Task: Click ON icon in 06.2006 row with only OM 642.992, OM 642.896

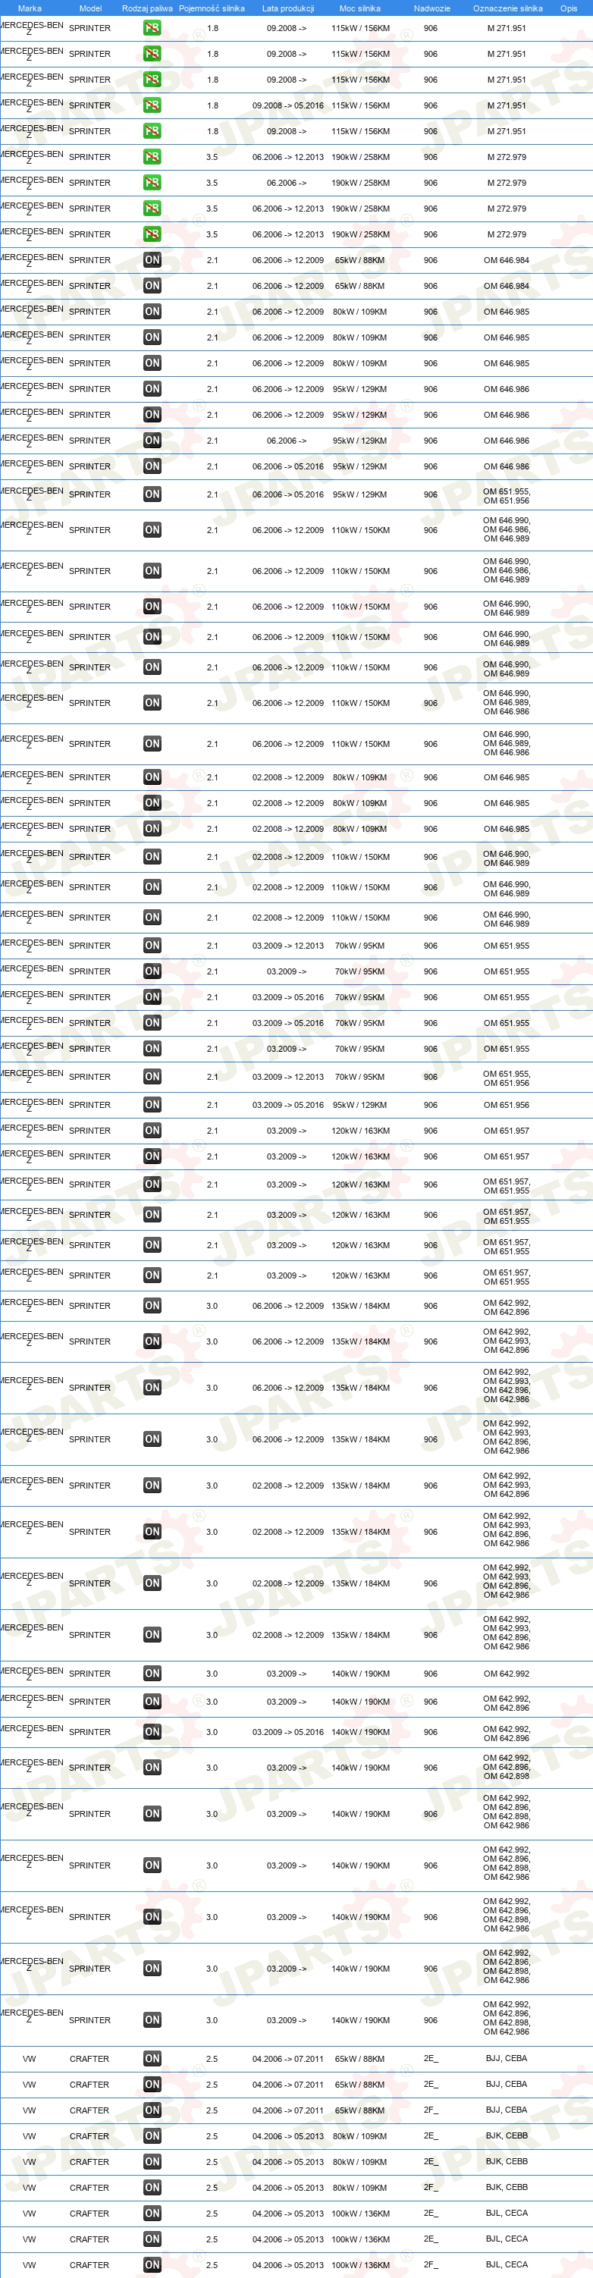Action: coord(152,1305)
